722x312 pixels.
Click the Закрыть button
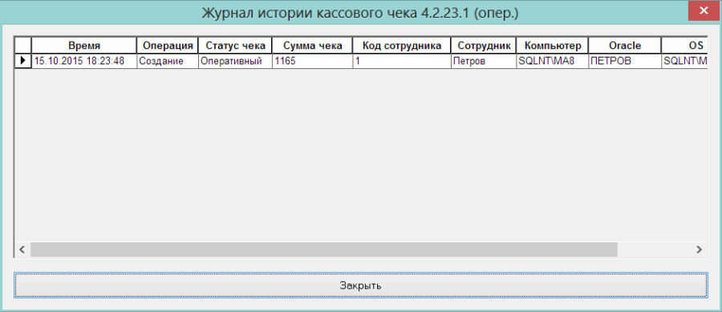point(361,285)
